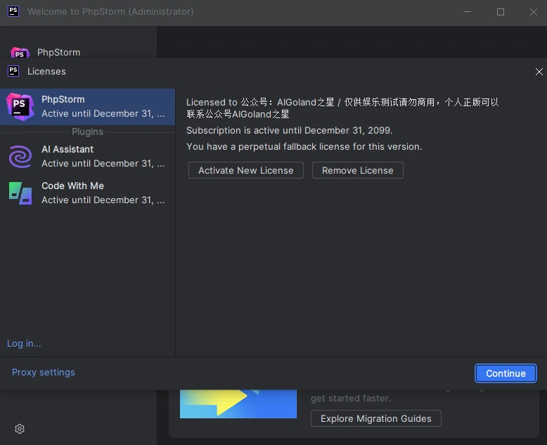Click the Continue button

[x=506, y=373]
